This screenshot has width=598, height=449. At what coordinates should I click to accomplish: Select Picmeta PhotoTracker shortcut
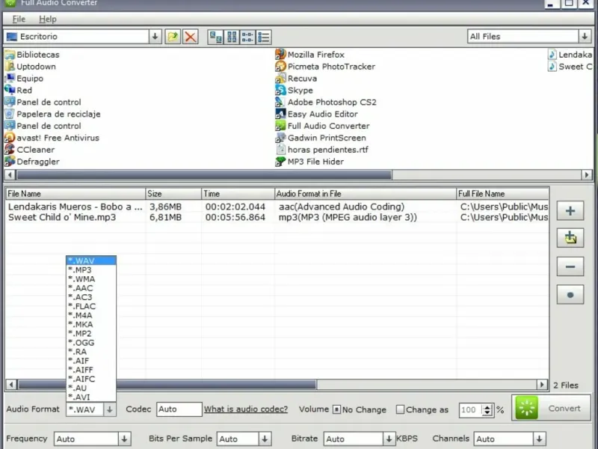[325, 67]
